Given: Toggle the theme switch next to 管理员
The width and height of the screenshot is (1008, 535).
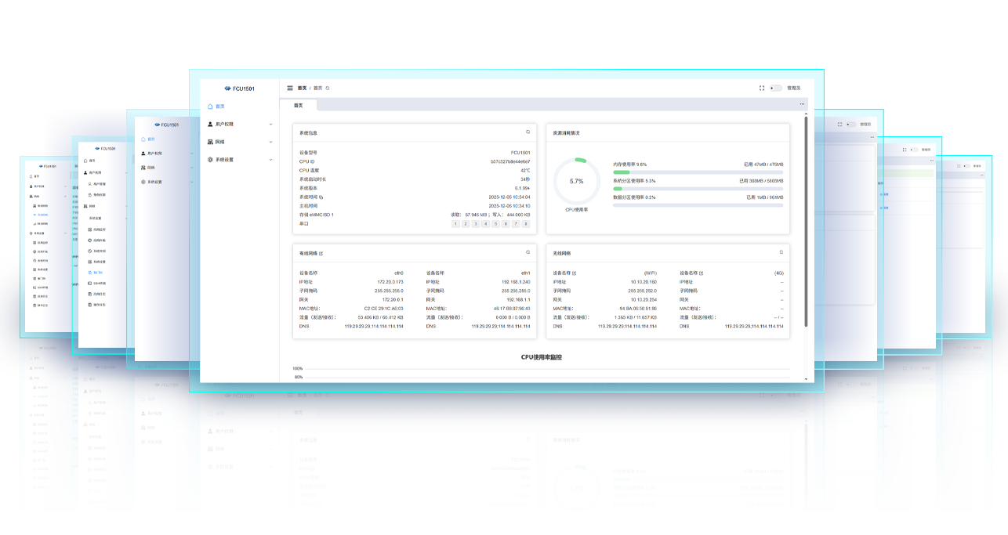Looking at the screenshot, I should 776,88.
